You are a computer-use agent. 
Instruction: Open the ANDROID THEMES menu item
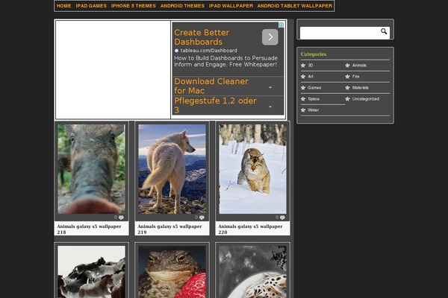[x=182, y=6]
